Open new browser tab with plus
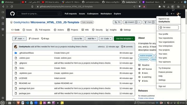This screenshot has width=187, height=105. [164, 2]
